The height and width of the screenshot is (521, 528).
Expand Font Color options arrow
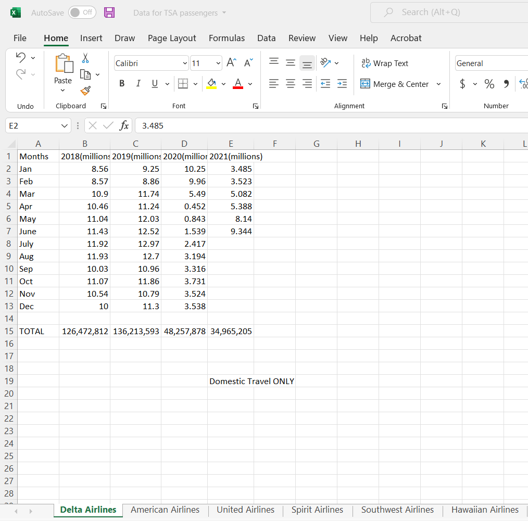pyautogui.click(x=250, y=84)
